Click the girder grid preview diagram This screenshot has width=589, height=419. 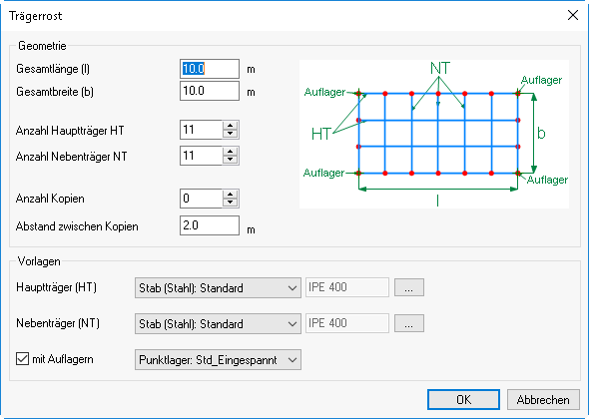pos(434,134)
